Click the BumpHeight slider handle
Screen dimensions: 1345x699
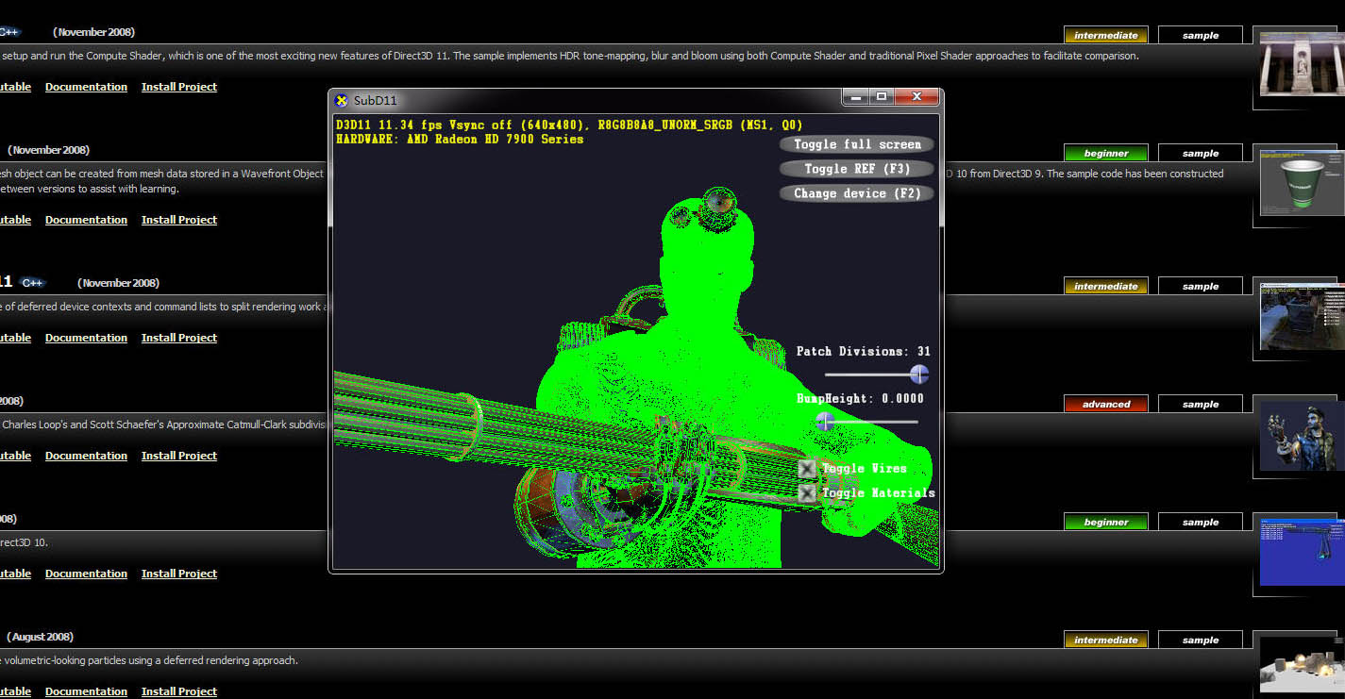825,421
